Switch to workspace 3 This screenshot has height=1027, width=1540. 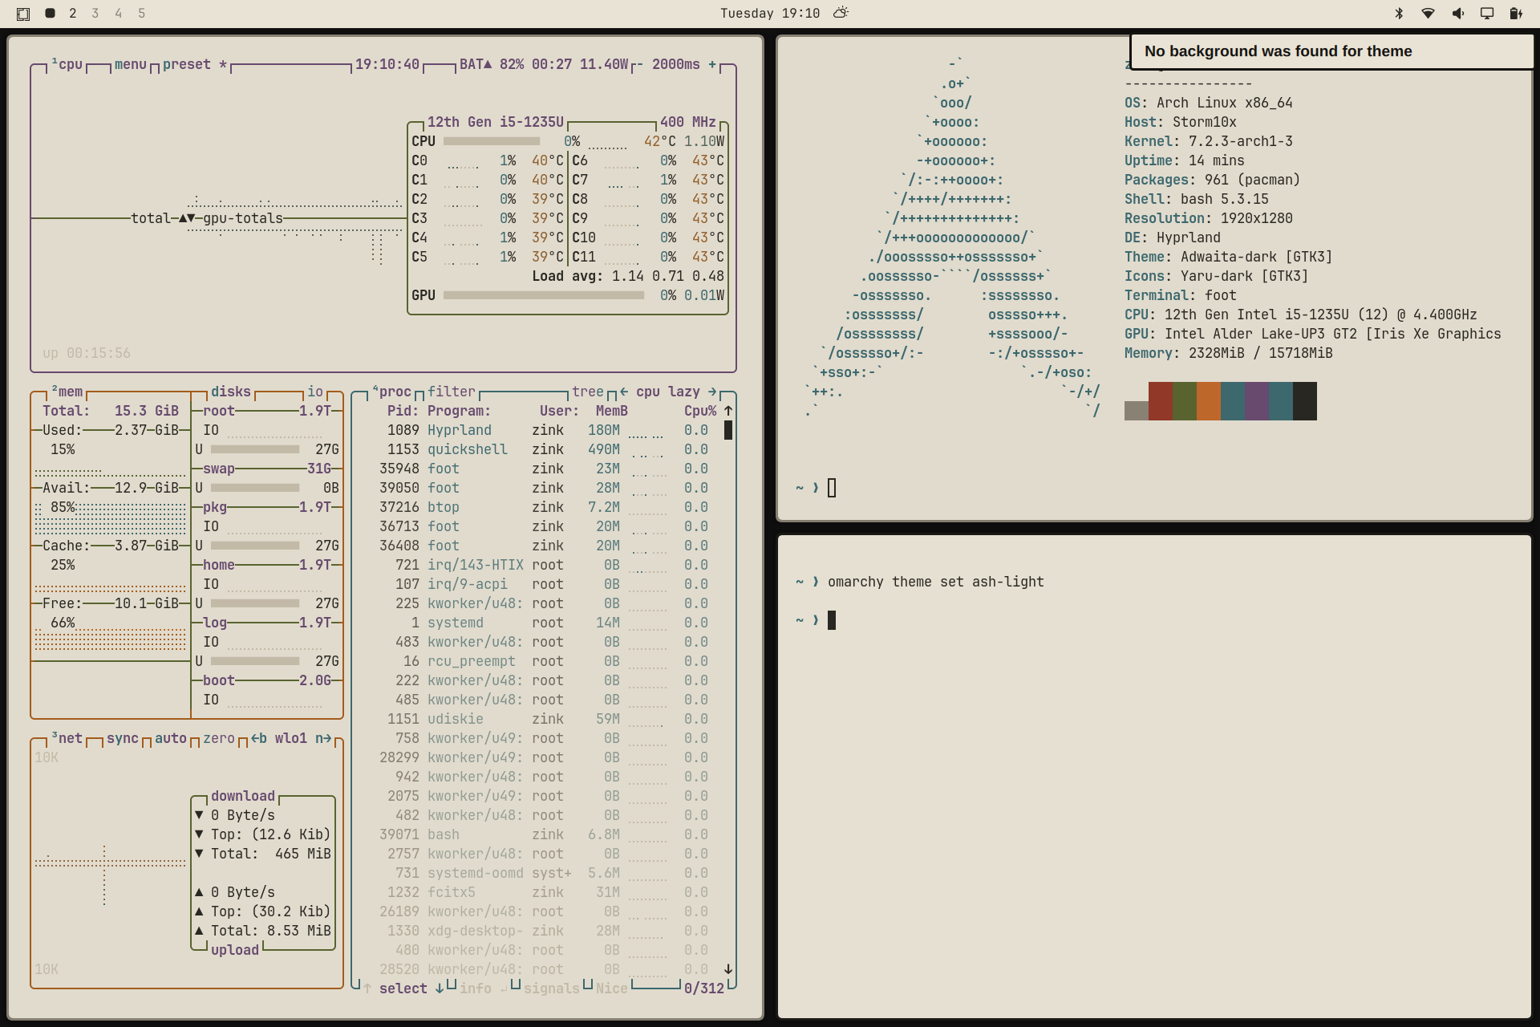point(95,14)
